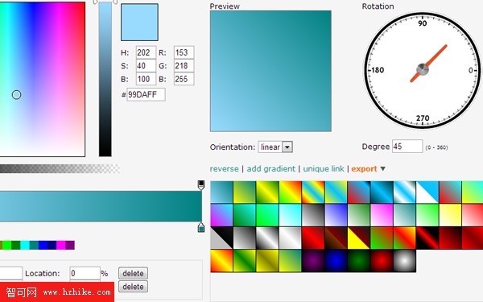The width and height of the screenshot is (483, 302).
Task: Click the unique link option
Action: click(324, 169)
